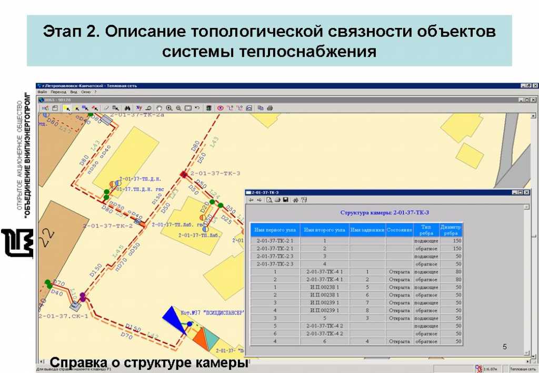Open the Файл menu
Image resolution: width=539 pixels, height=373 pixels.
[42, 92]
